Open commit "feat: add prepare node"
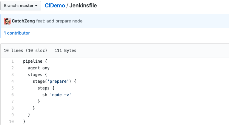The image size is (229, 127). click(x=59, y=21)
